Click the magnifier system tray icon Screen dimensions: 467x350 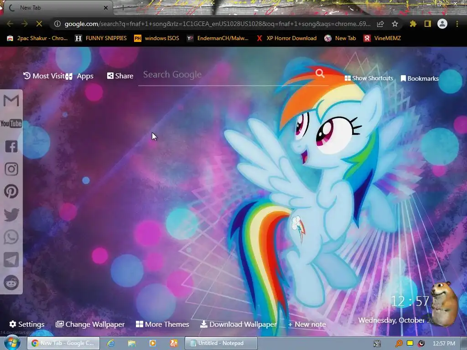(x=399, y=344)
